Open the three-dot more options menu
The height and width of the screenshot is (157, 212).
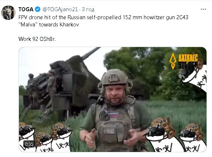[203, 9]
